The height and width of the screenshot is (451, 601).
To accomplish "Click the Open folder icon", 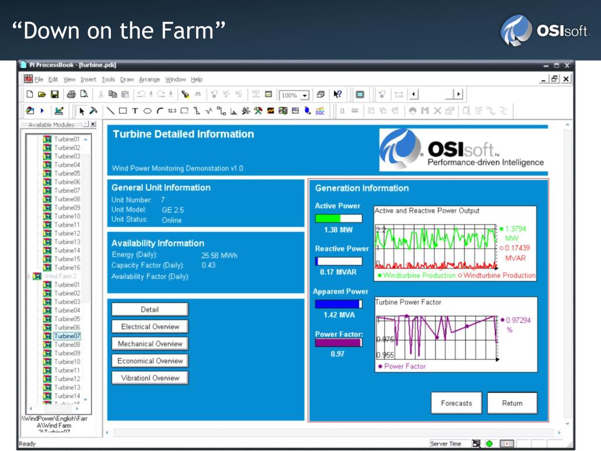I will pos(42,94).
